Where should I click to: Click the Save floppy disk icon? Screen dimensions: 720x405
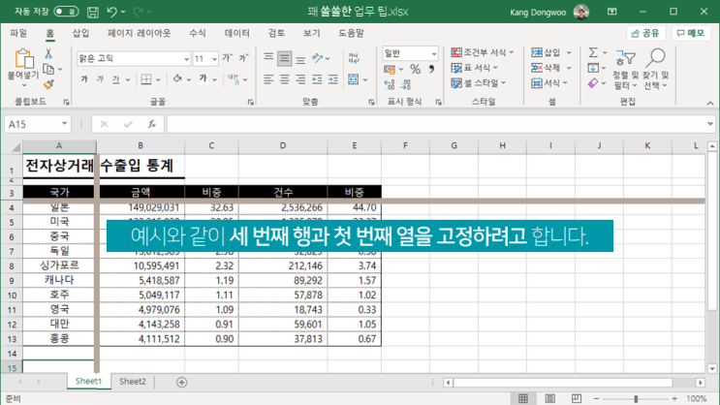(93, 12)
